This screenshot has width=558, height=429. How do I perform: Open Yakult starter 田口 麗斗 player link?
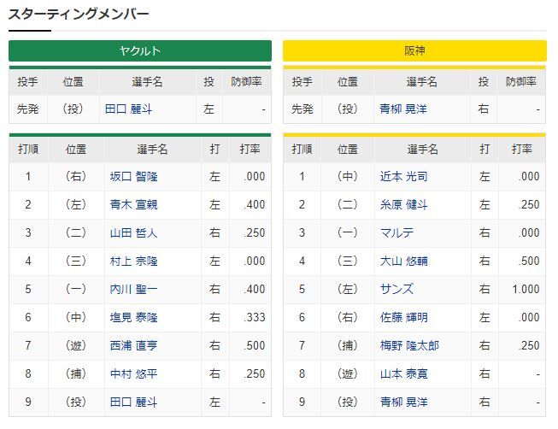point(127,110)
